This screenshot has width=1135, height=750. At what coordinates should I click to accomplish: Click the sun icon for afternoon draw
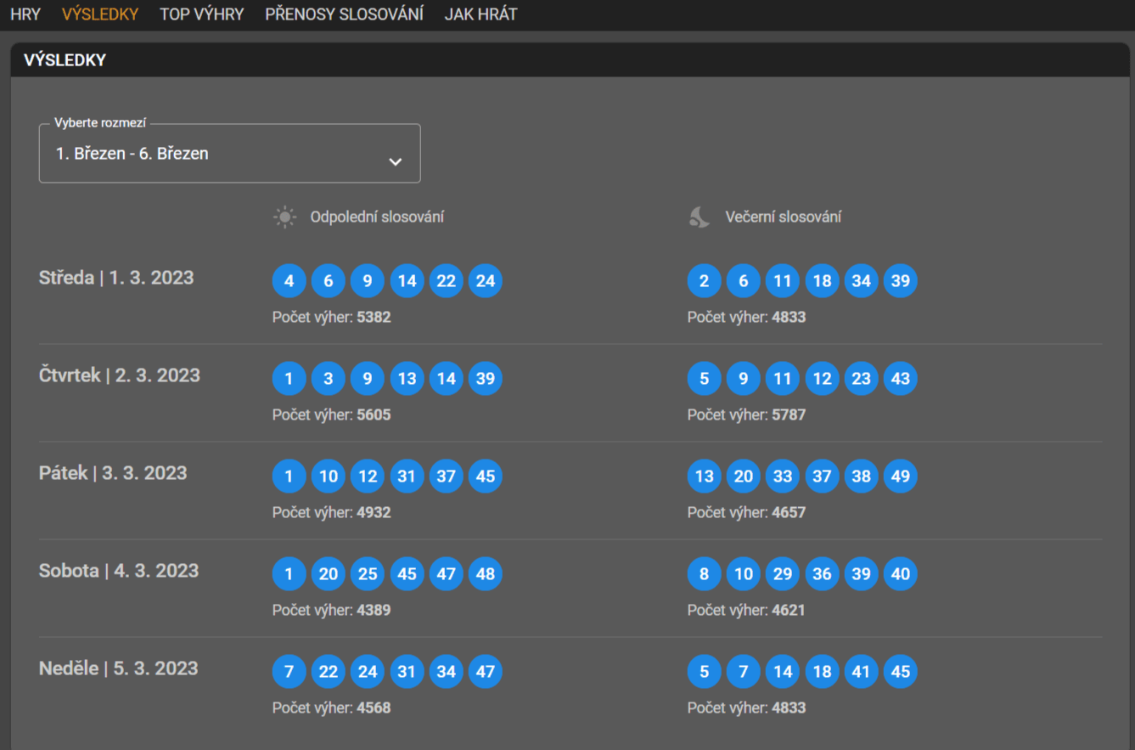coord(284,217)
